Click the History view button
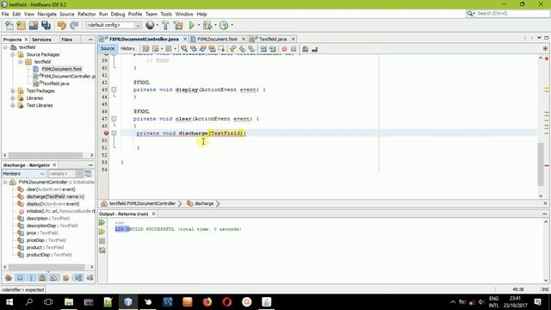The image size is (551, 310). pyautogui.click(x=128, y=48)
